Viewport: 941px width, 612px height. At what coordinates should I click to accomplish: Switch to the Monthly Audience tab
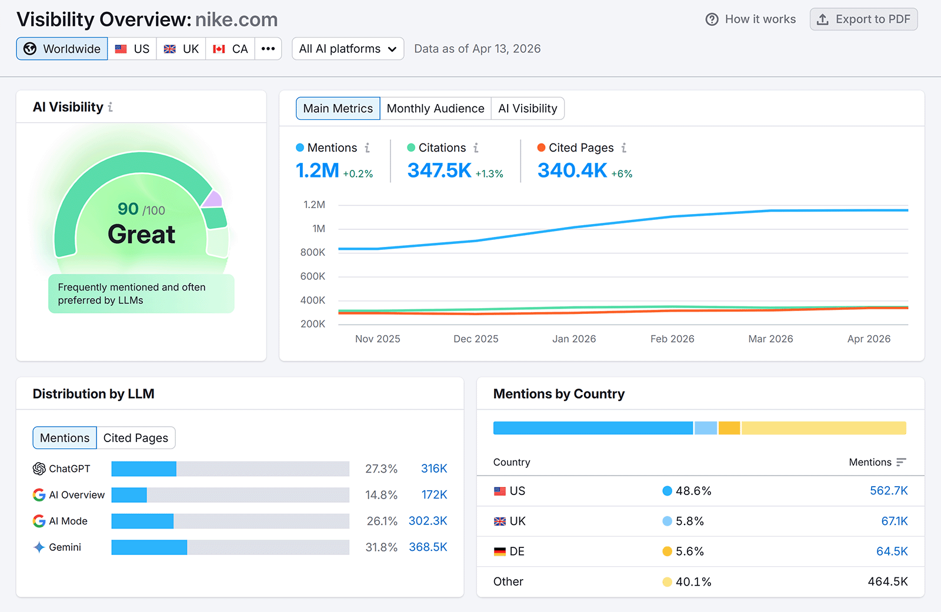pyautogui.click(x=435, y=108)
